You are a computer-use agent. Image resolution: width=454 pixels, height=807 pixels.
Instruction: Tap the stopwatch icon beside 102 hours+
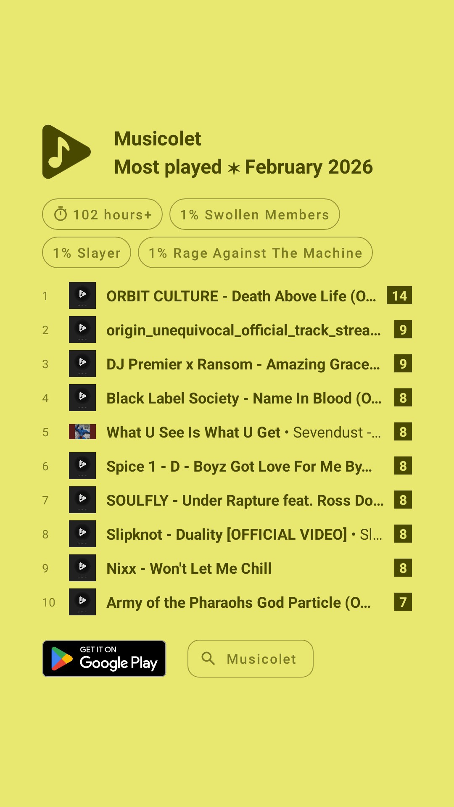tap(61, 214)
